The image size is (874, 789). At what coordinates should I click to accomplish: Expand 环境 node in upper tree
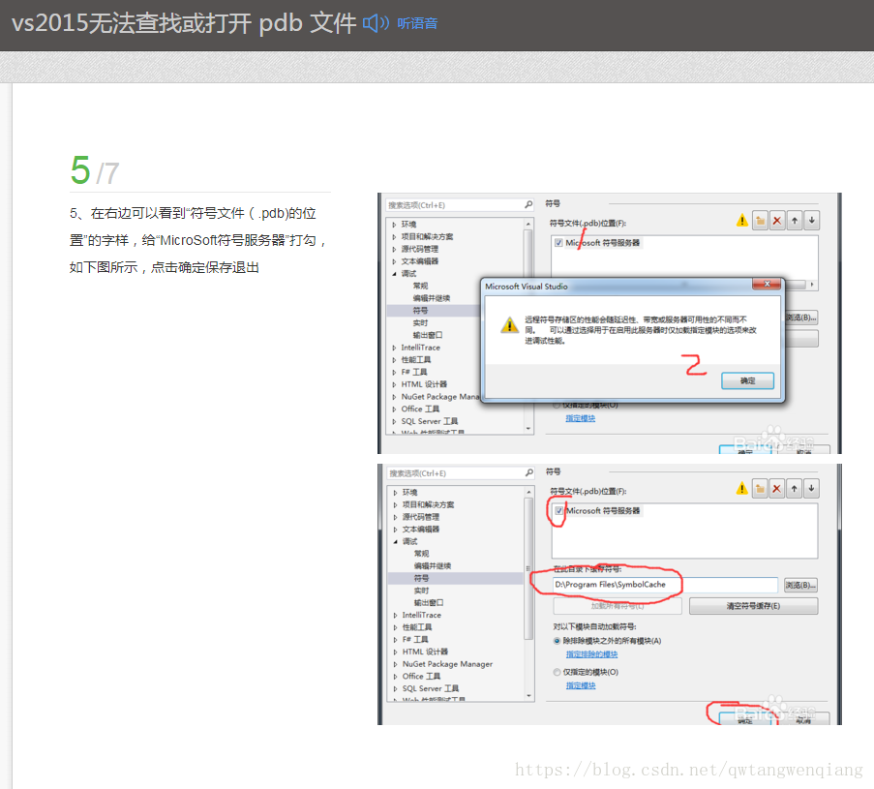tap(394, 225)
